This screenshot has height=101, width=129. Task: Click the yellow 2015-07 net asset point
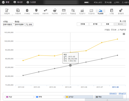102,42
